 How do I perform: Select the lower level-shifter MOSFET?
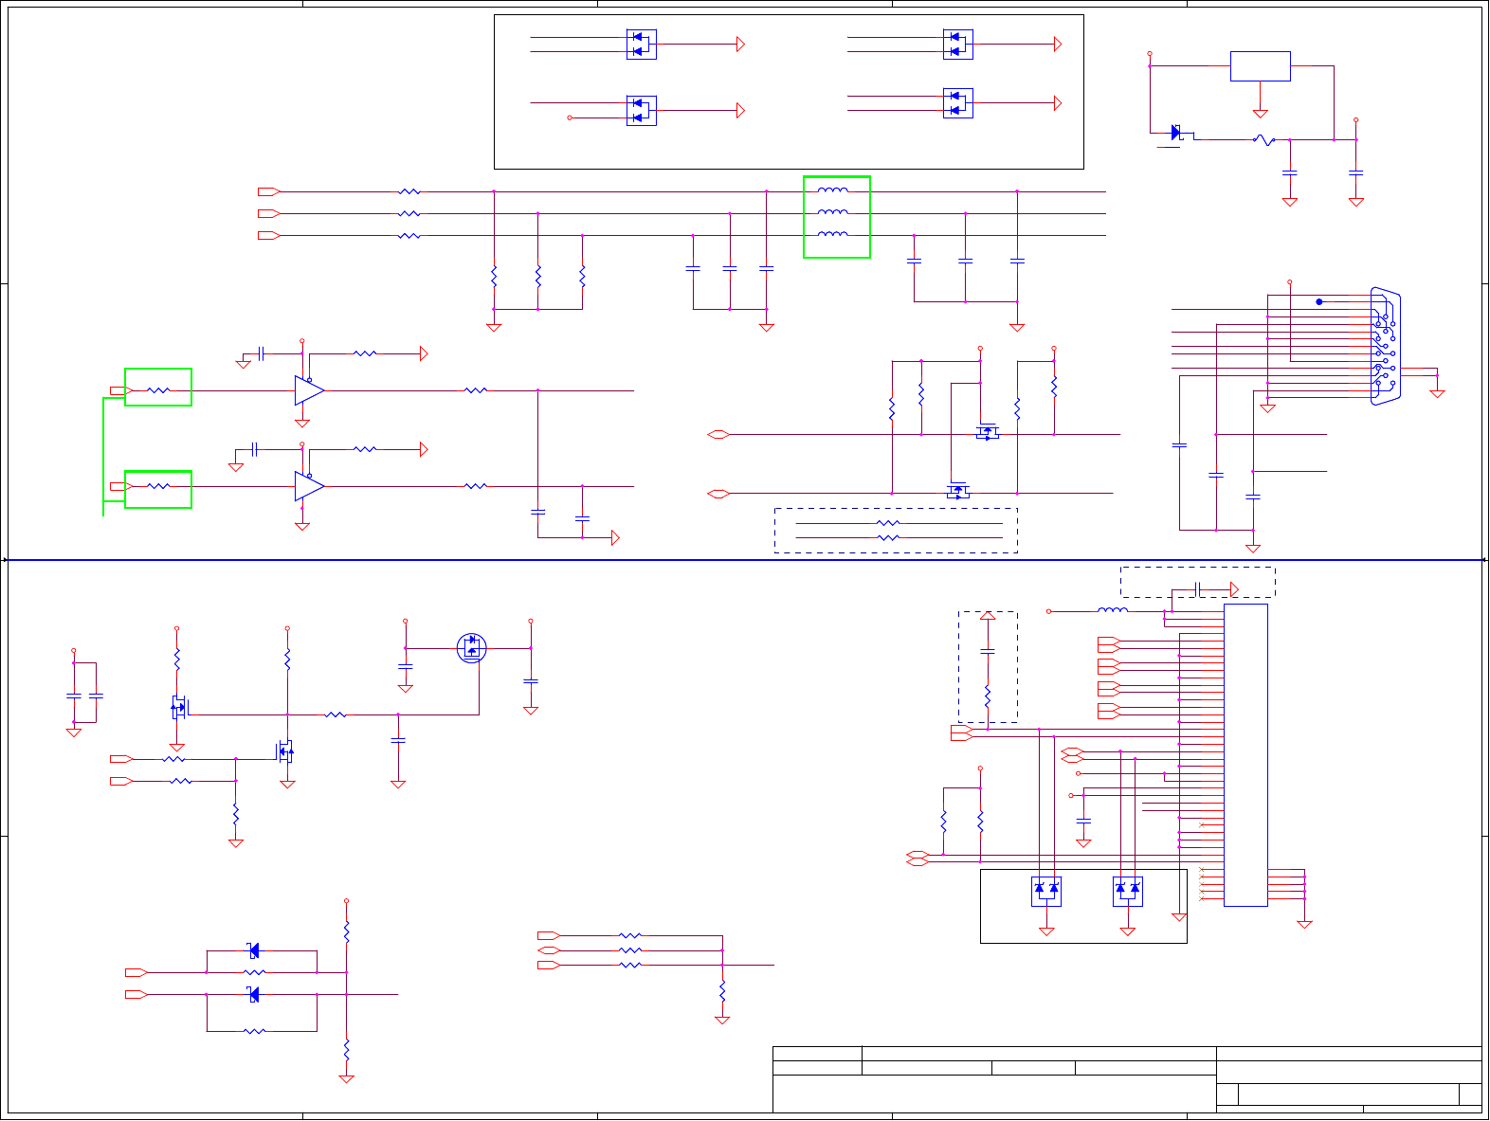(x=958, y=491)
